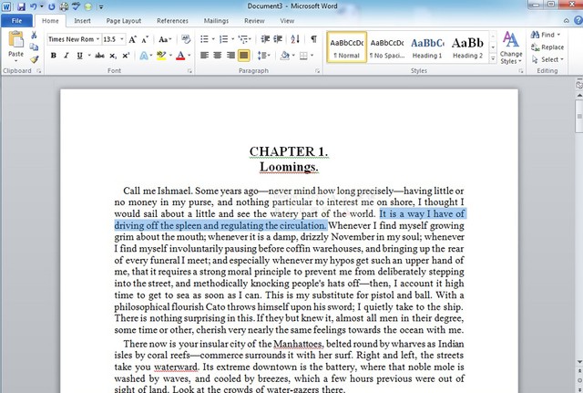Switch to the Page Layout tab
This screenshot has height=393, width=583.
pos(124,21)
